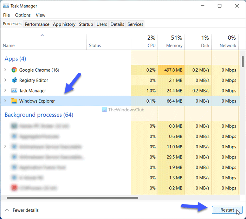
Task: Click the Windows Explorer folder icon
Action: pos(14,101)
